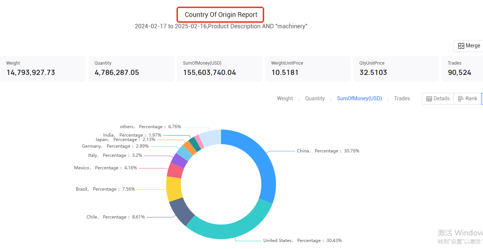Click the yellow Brazil donut segment
Viewport: 483px width, 249px height.
point(174,189)
